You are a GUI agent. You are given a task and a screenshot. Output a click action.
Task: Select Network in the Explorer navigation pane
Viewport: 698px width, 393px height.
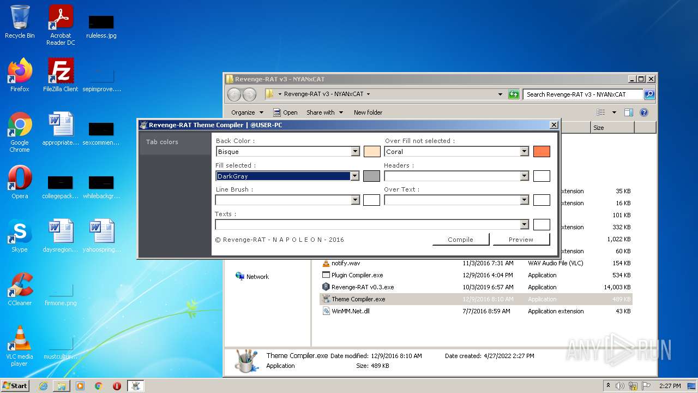point(252,277)
